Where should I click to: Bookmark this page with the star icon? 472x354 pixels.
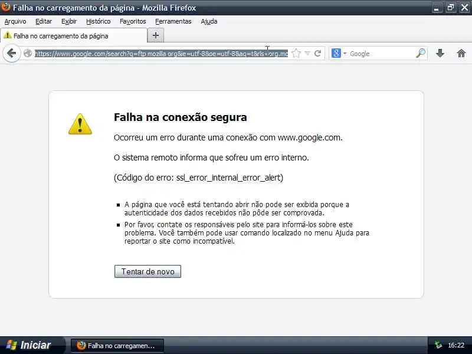click(x=296, y=53)
